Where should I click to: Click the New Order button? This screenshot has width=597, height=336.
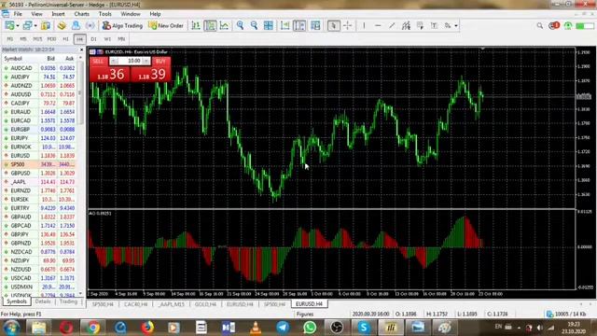pyautogui.click(x=166, y=25)
